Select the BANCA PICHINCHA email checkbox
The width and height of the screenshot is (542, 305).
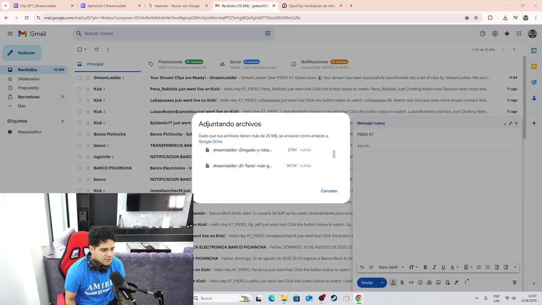click(x=79, y=168)
